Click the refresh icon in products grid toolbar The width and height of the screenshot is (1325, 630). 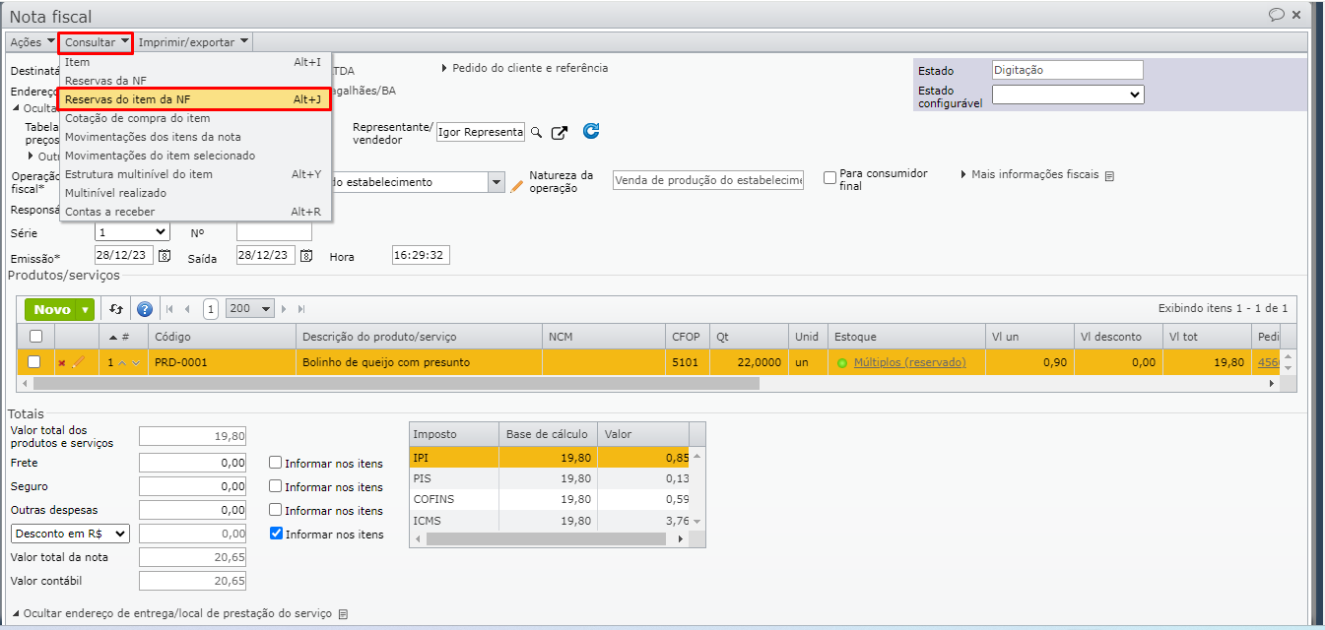point(116,309)
